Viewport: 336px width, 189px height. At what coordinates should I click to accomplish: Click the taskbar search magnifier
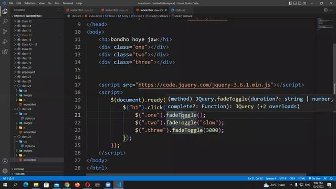coord(15,185)
